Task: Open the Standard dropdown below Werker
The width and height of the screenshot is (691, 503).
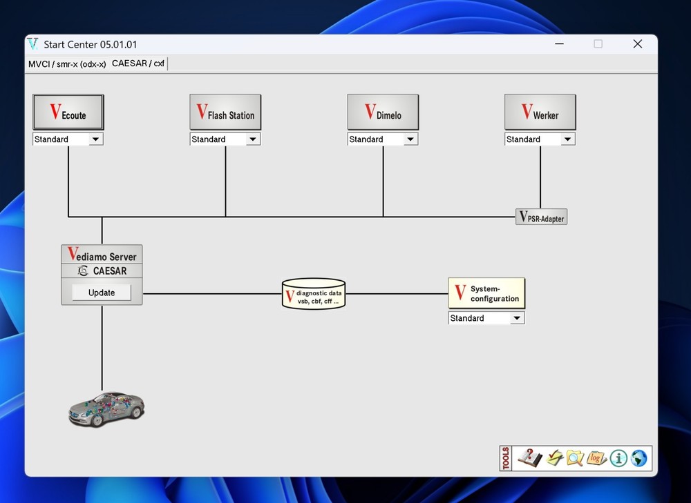Action: 567,139
